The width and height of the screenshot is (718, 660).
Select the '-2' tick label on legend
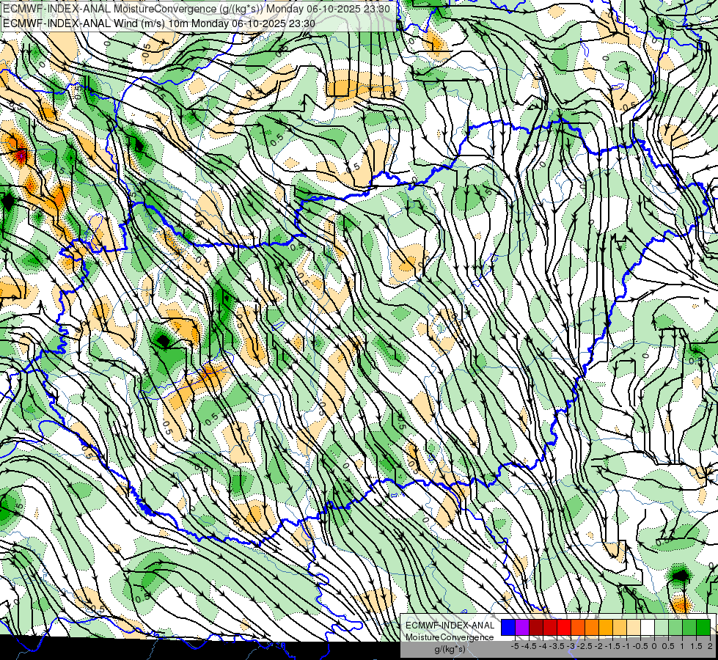point(598,646)
